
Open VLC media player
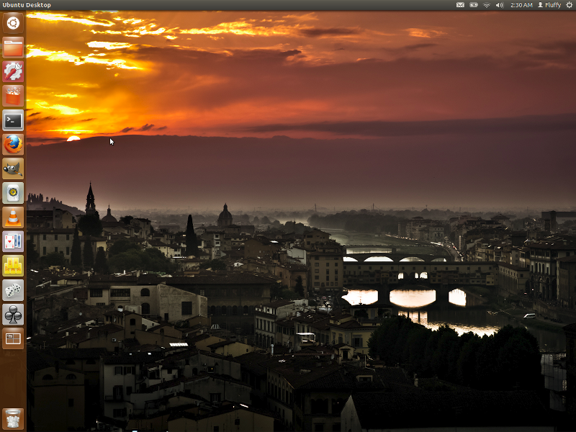point(12,216)
